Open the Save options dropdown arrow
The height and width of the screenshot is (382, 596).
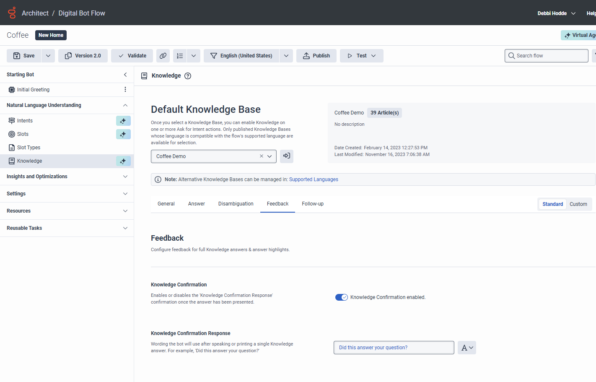[x=48, y=56]
